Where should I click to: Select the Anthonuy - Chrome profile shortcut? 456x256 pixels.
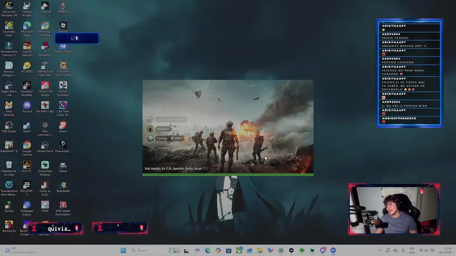point(45,30)
